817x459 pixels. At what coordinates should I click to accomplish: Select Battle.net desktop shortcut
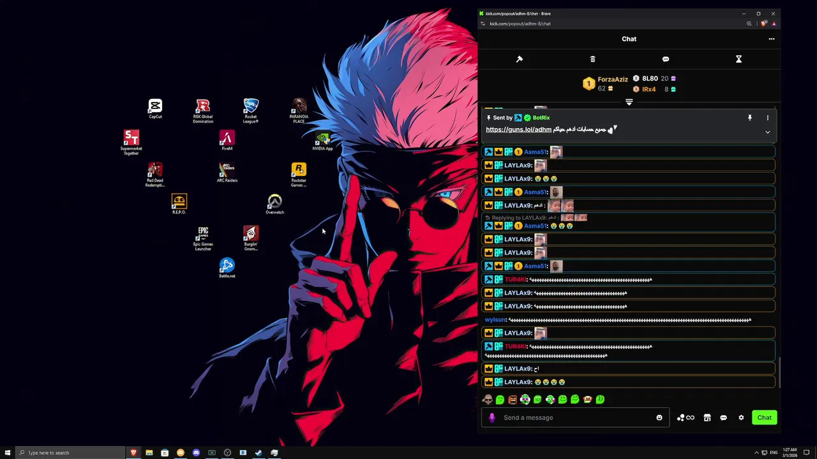(227, 268)
